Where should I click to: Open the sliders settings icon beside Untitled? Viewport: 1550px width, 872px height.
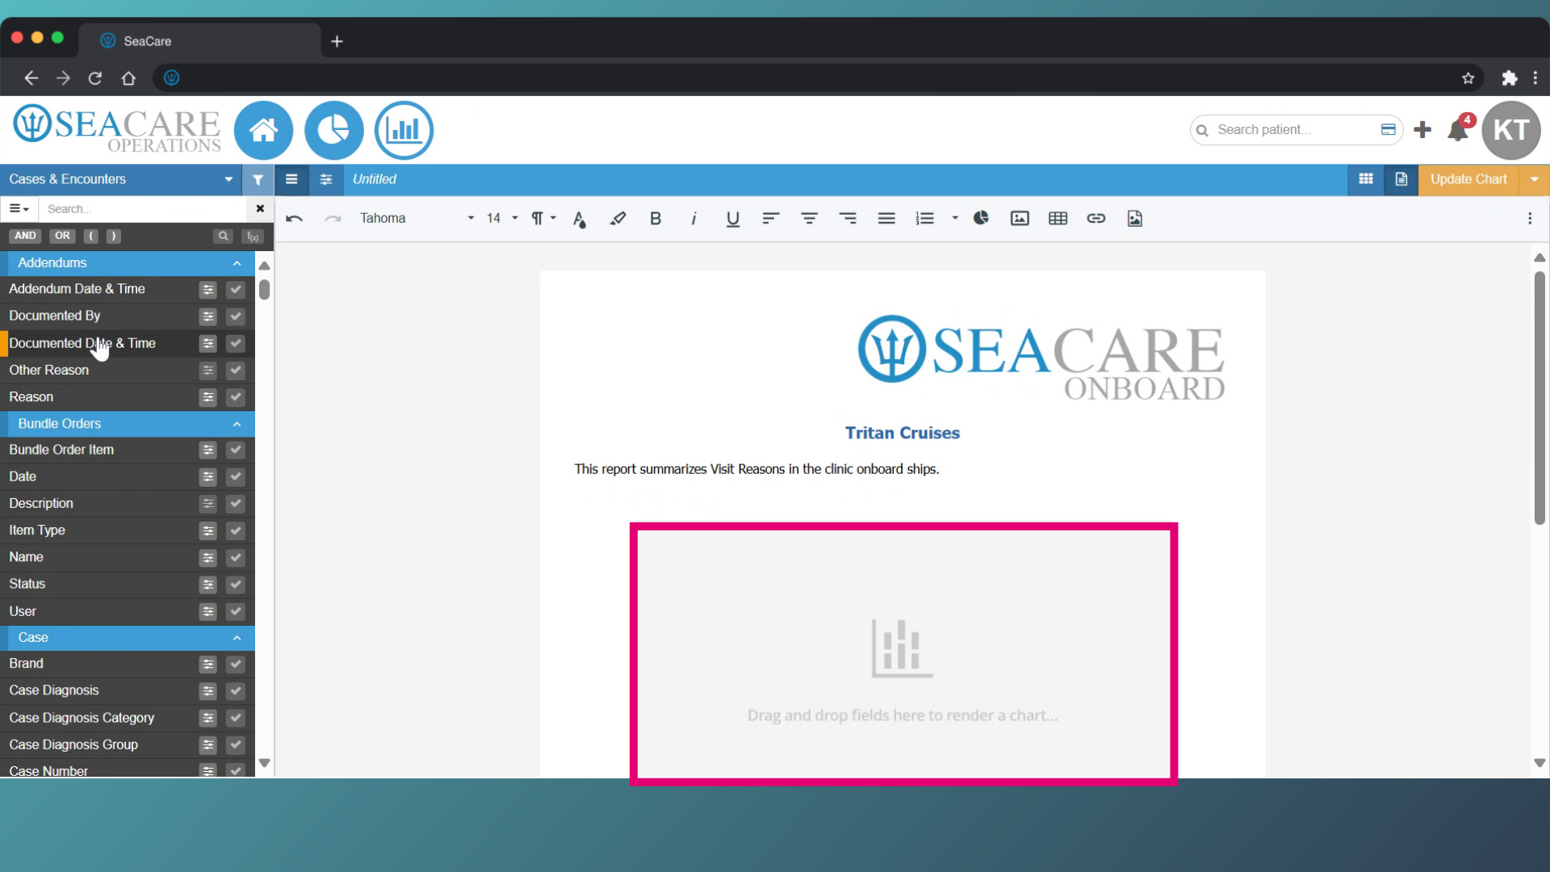pos(326,179)
